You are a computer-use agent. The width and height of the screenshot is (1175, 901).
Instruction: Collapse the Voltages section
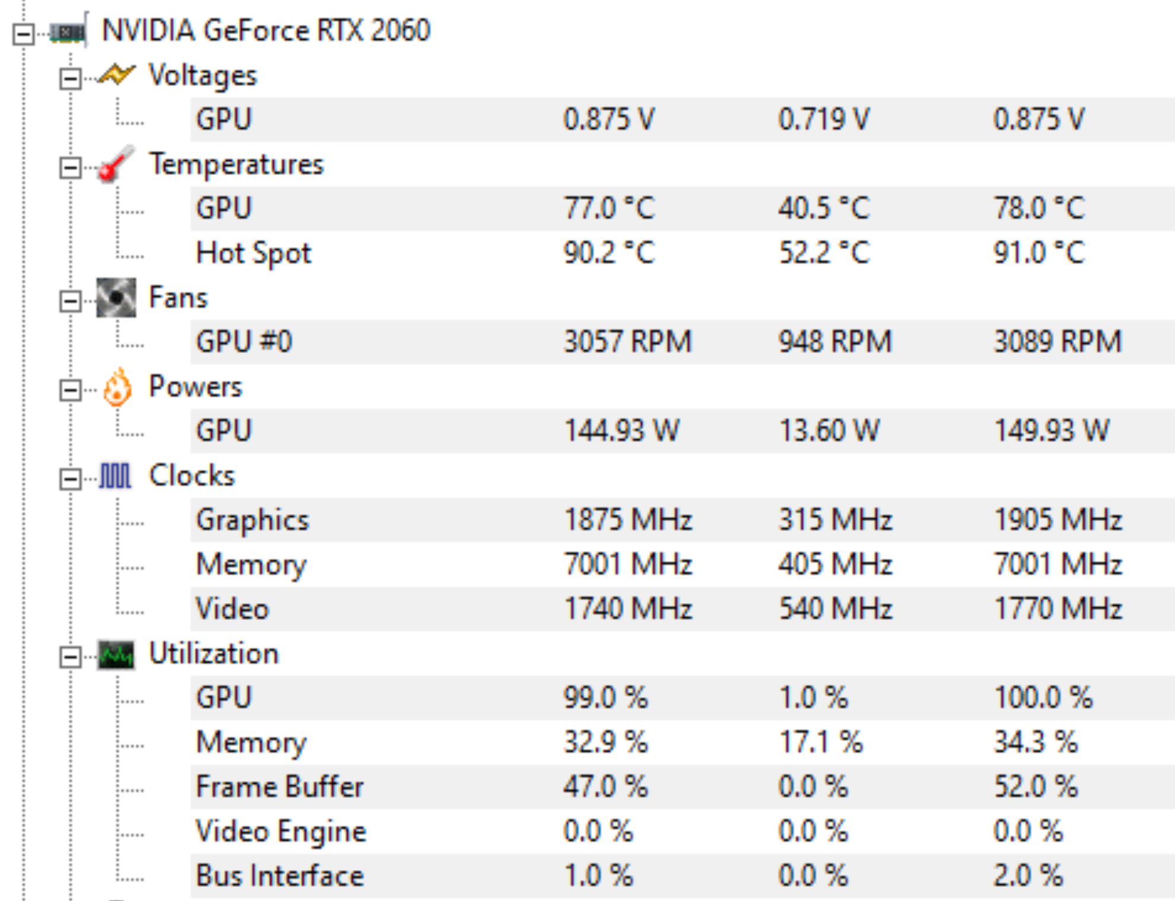(71, 78)
